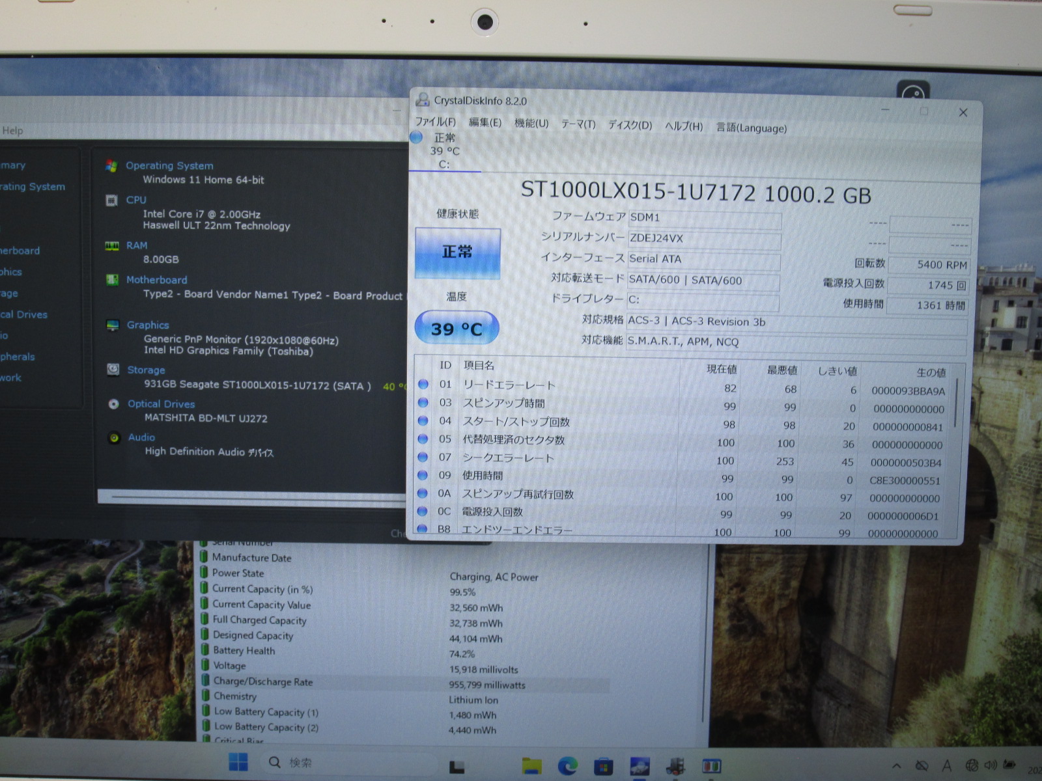This screenshot has width=1042, height=781.
Task: Click the Optical Drives disc icon
Action: pos(113,404)
